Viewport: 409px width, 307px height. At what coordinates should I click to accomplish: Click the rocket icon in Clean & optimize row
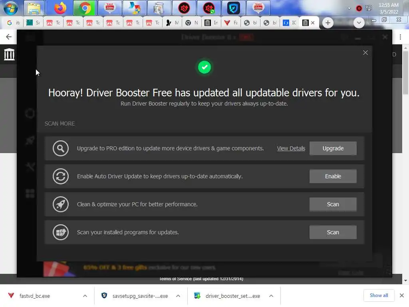tap(61, 204)
